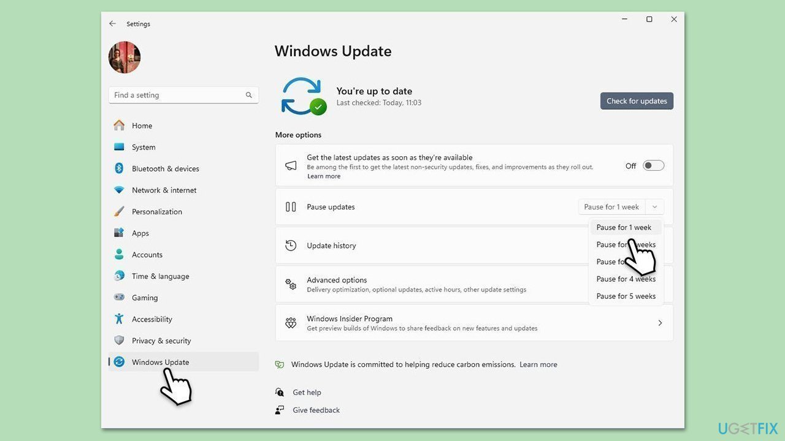Click the Time & language globe icon
The height and width of the screenshot is (441, 785).
coord(119,276)
